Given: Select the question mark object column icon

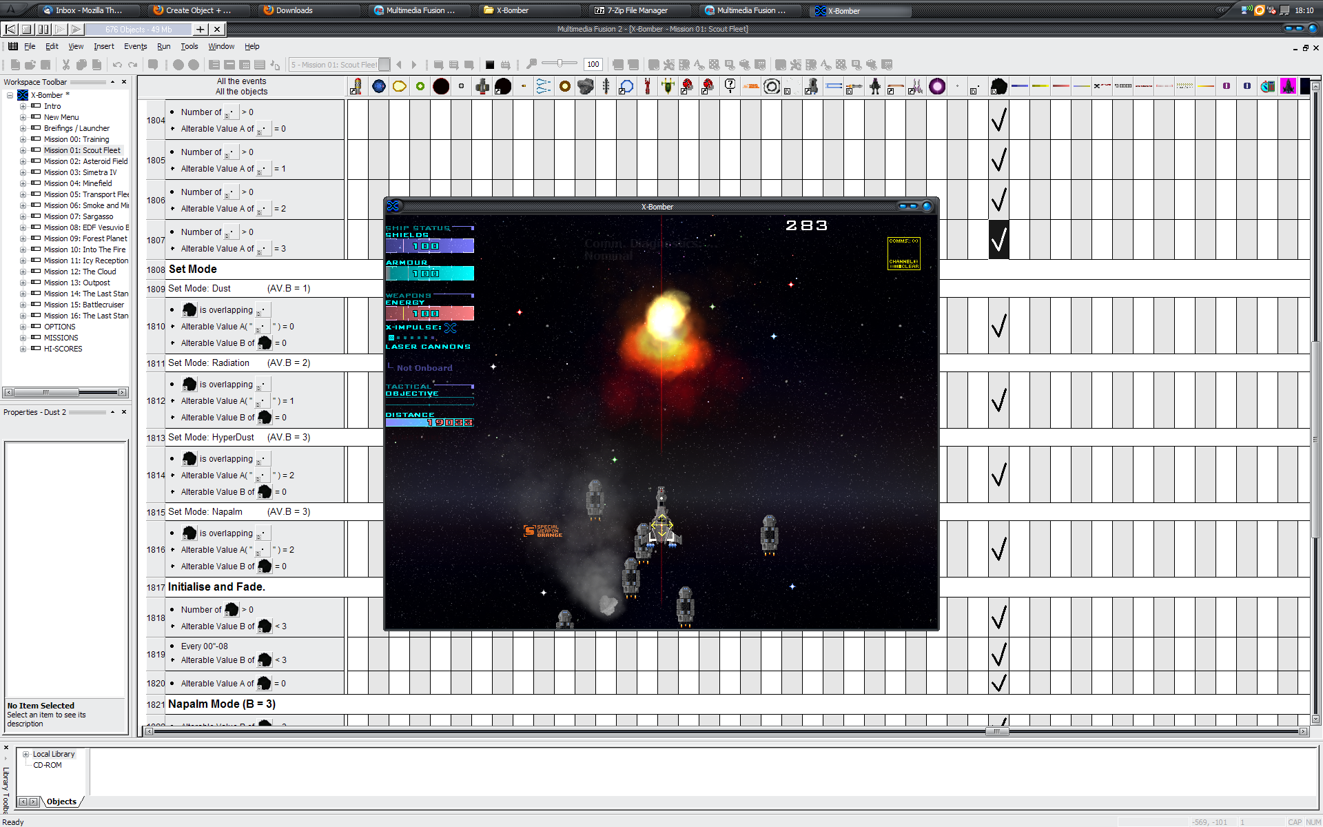Looking at the screenshot, I should tap(730, 86).
